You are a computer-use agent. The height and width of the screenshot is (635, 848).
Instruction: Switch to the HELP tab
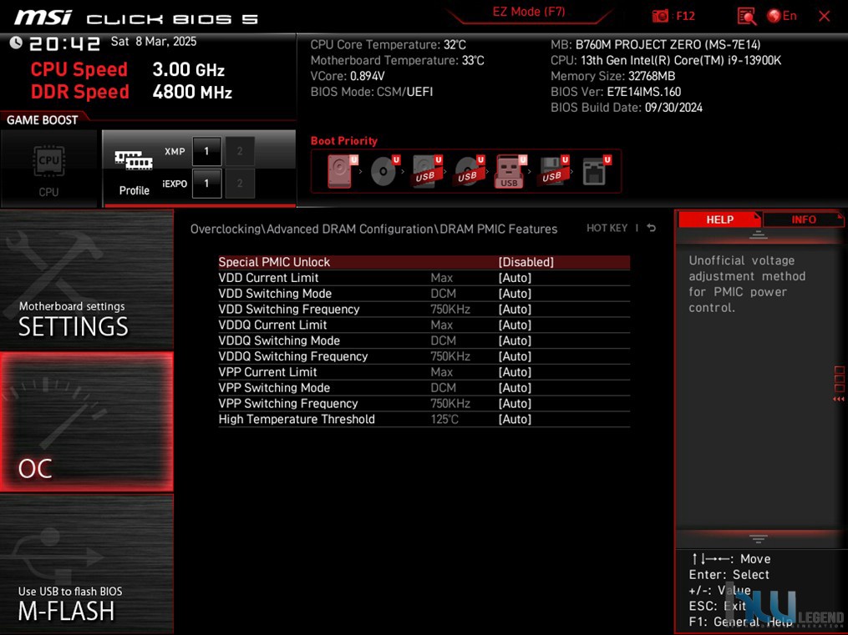tap(720, 219)
